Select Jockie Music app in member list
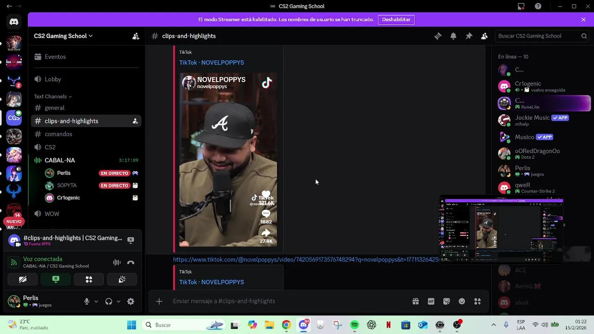 543,120
